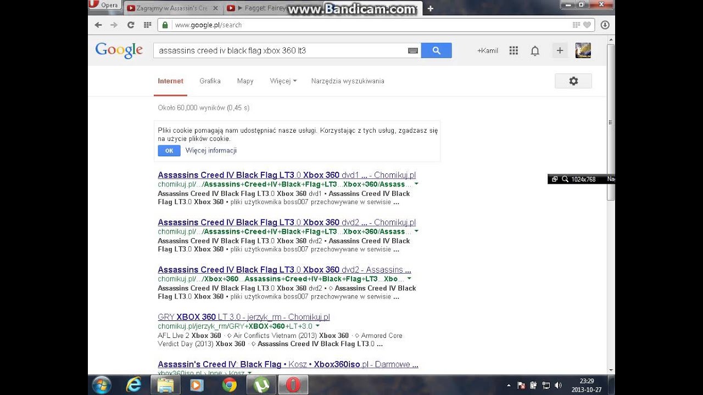Launch Internet Explorer from taskbar
This screenshot has width=703, height=395.
(x=133, y=385)
